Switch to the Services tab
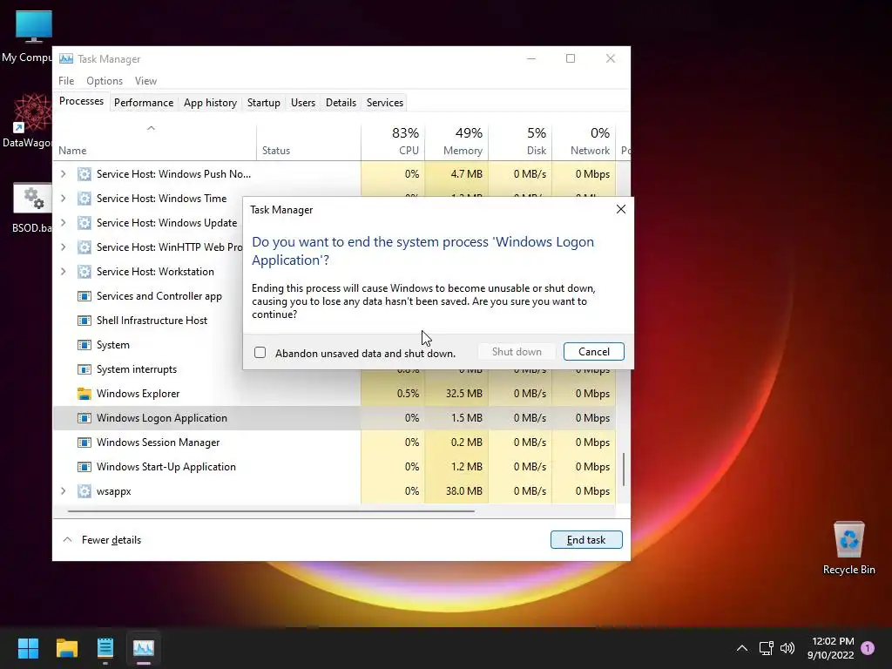Image resolution: width=892 pixels, height=669 pixels. point(384,103)
